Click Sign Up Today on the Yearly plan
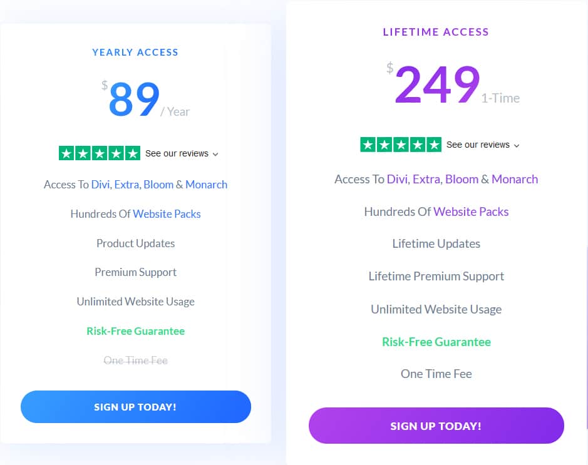 tap(135, 407)
